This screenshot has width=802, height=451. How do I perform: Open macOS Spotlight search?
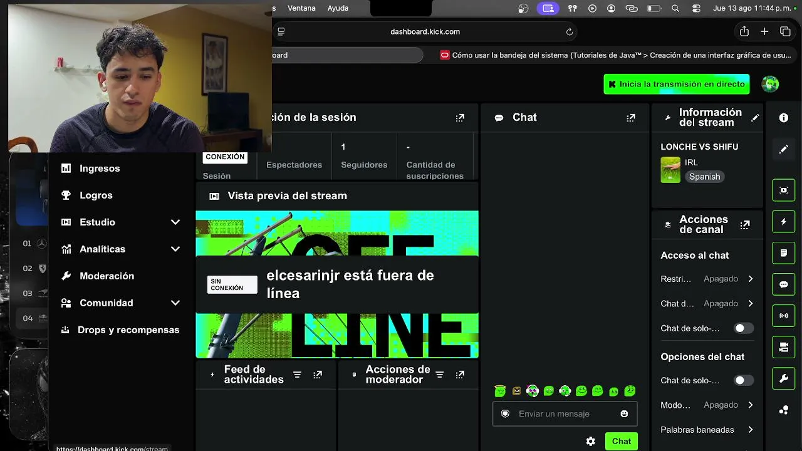point(675,8)
